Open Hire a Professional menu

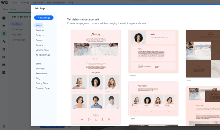(x=56, y=2)
